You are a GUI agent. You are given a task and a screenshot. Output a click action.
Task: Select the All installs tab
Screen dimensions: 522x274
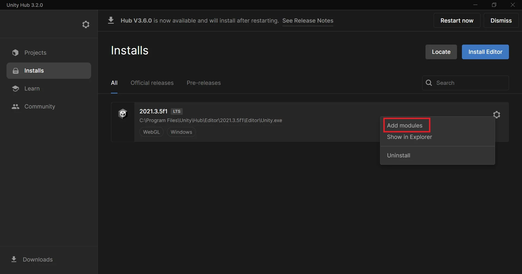coord(114,83)
